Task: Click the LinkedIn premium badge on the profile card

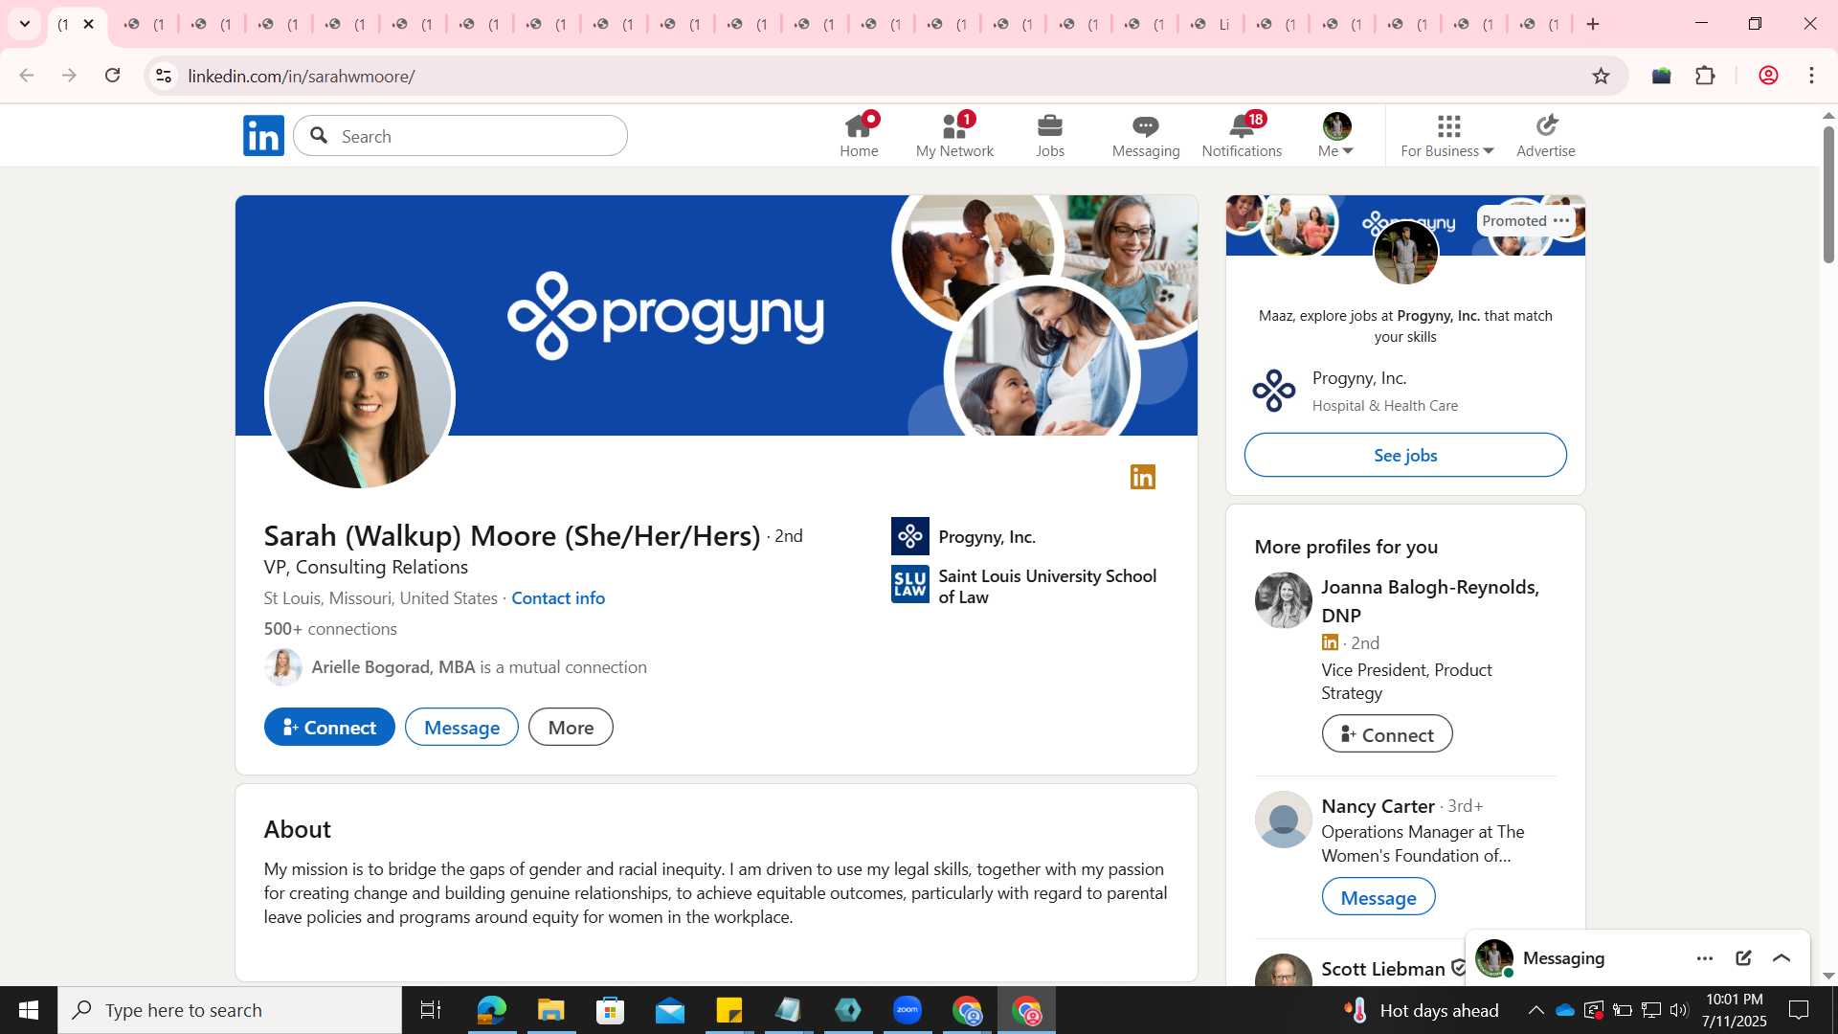Action: coord(1143,477)
